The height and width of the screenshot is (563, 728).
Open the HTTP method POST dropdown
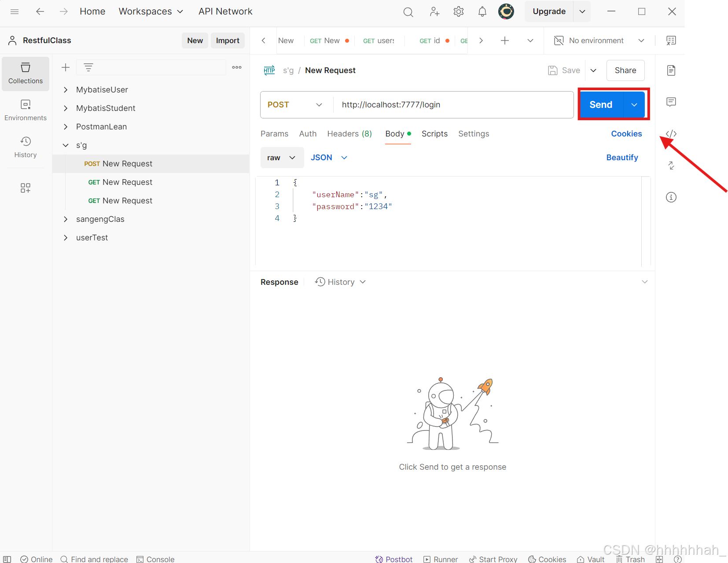tap(295, 105)
